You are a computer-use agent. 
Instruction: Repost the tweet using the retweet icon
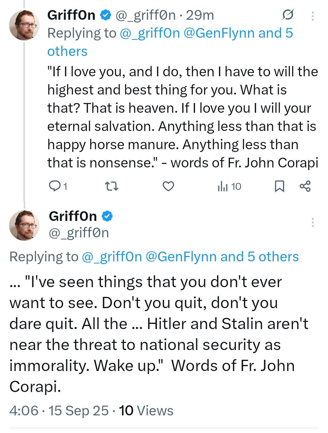[111, 186]
